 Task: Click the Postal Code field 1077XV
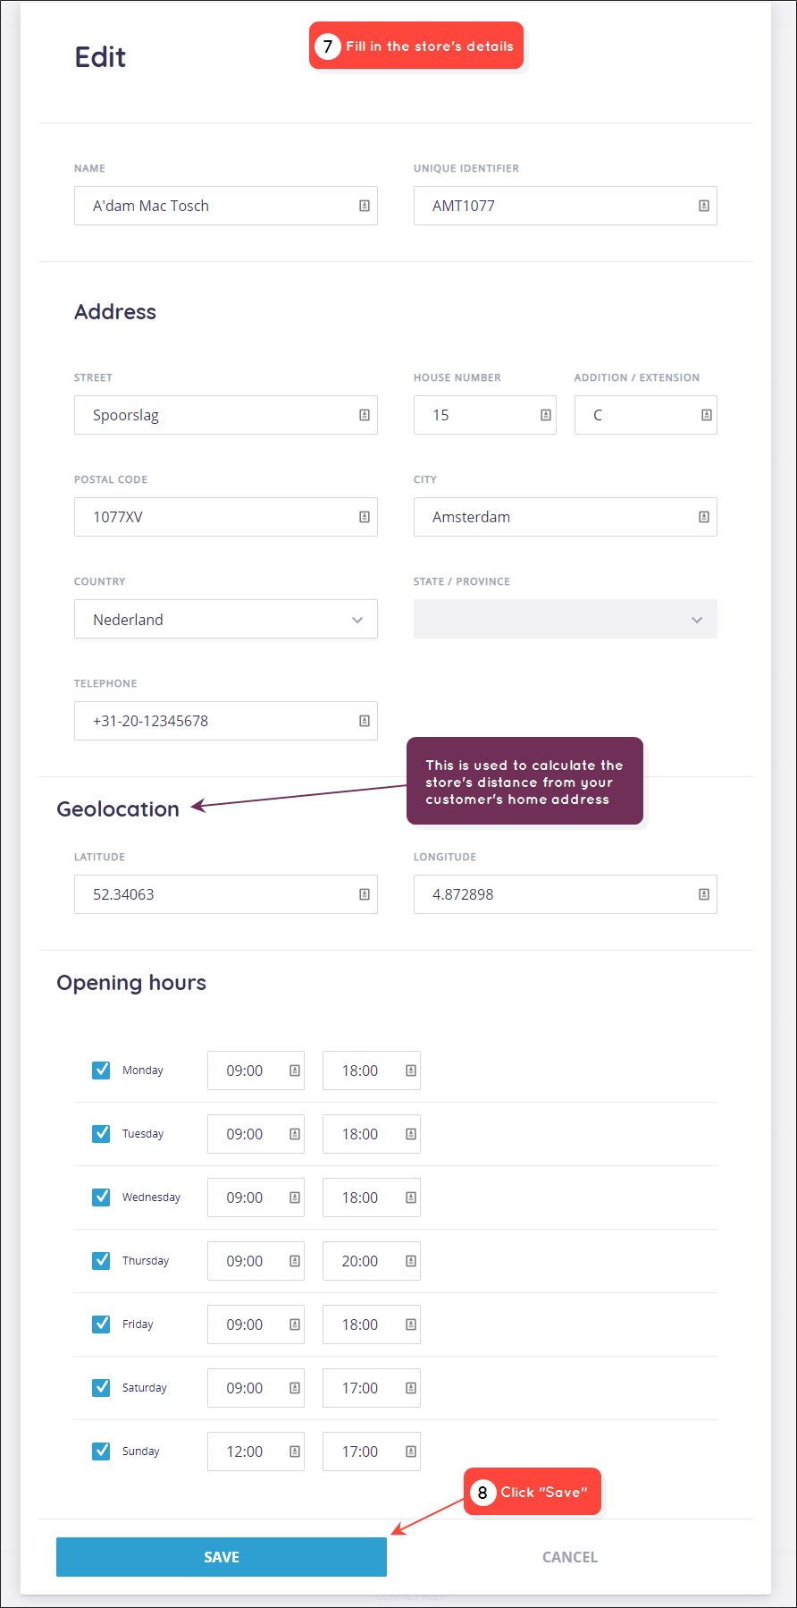[226, 517]
